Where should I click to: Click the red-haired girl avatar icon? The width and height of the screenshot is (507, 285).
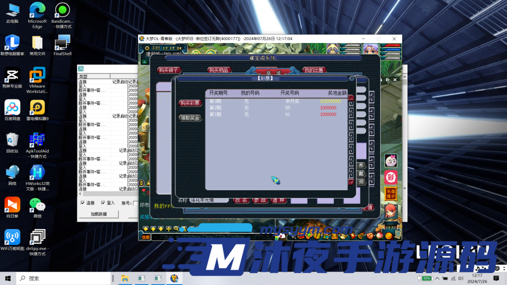tap(391, 211)
